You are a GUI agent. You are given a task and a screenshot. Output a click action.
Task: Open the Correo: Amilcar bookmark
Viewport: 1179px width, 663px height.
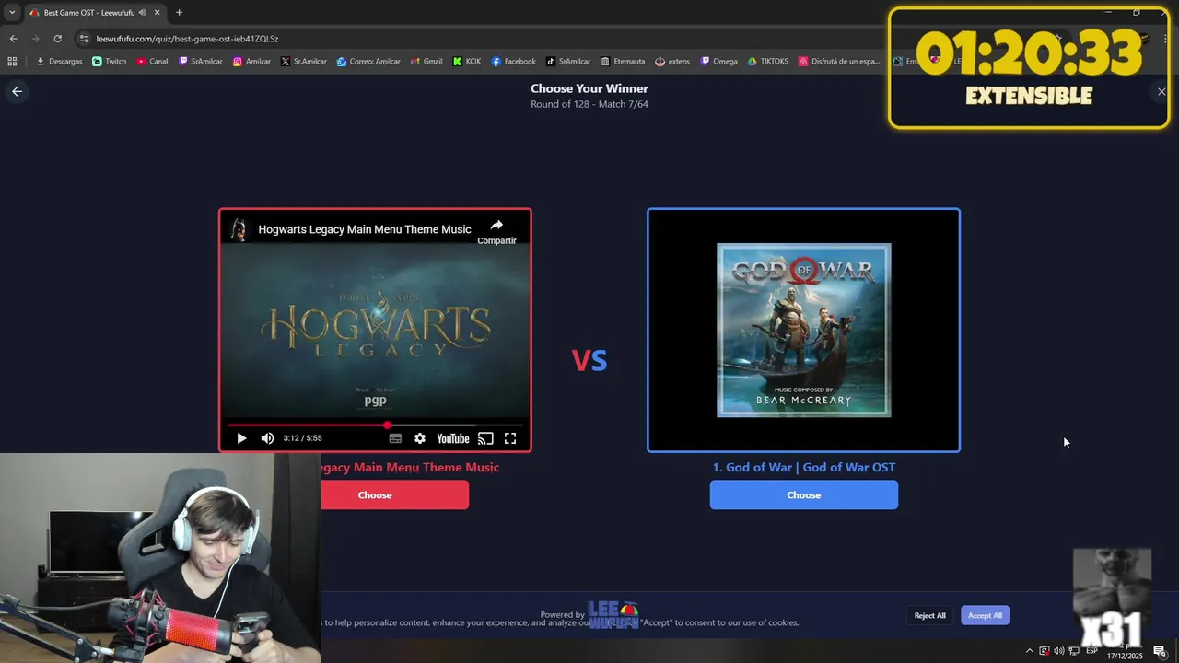coord(368,62)
